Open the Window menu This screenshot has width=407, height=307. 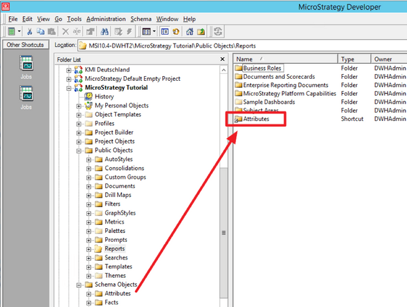click(x=167, y=19)
